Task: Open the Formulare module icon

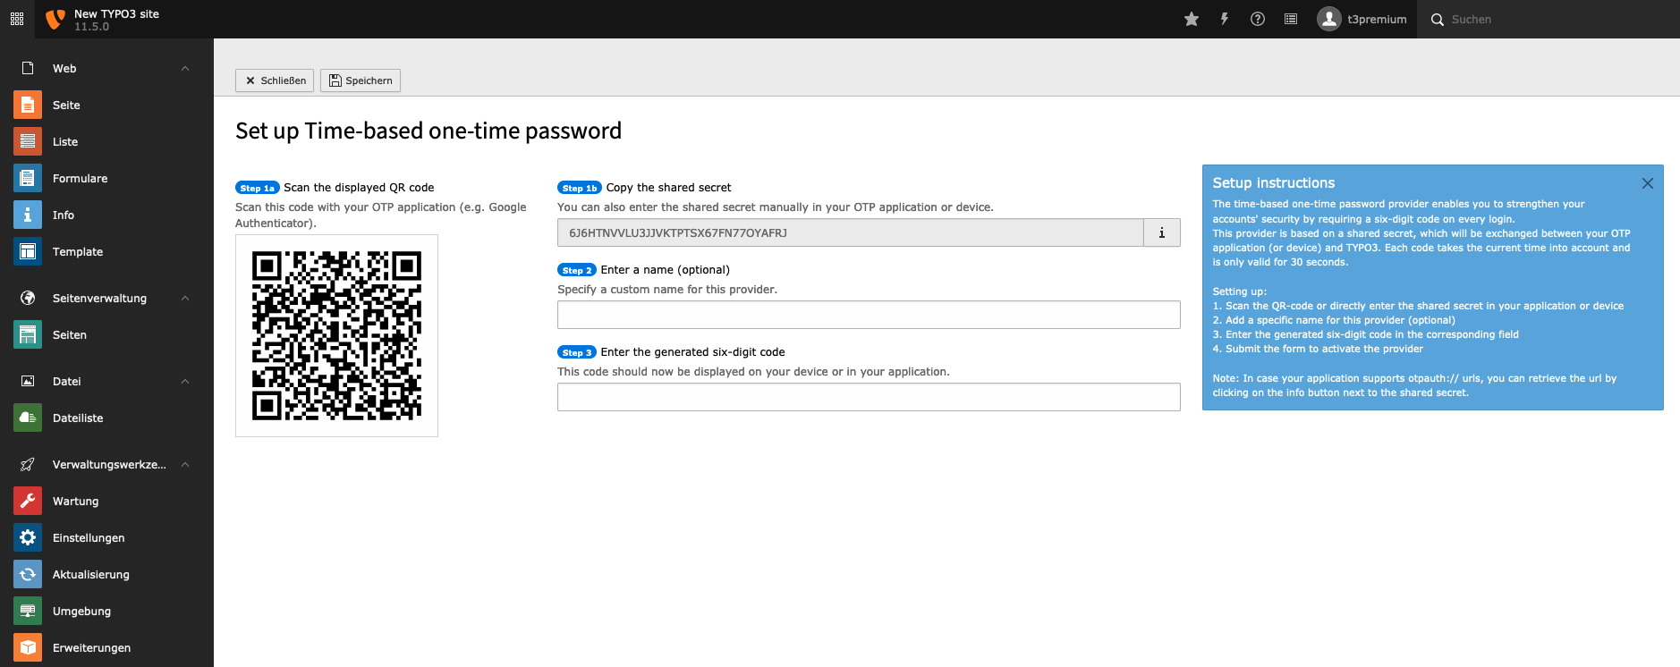Action: click(28, 178)
